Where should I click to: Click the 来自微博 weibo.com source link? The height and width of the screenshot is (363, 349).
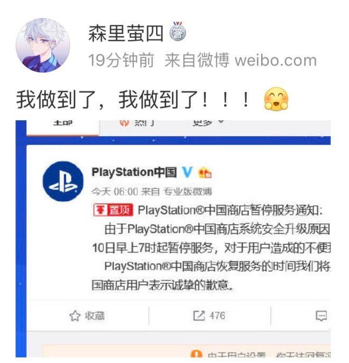(240, 60)
